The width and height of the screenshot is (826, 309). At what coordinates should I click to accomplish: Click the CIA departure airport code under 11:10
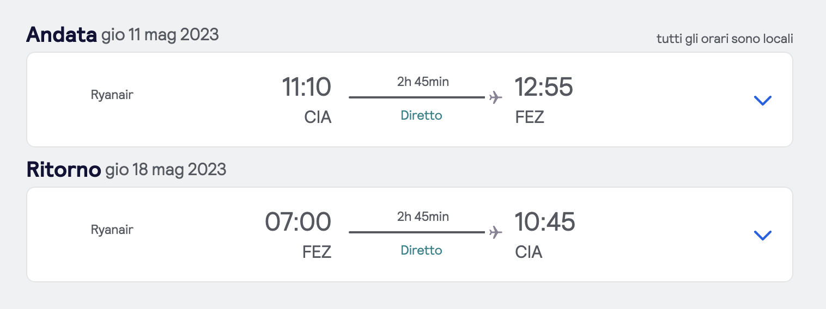[318, 117]
